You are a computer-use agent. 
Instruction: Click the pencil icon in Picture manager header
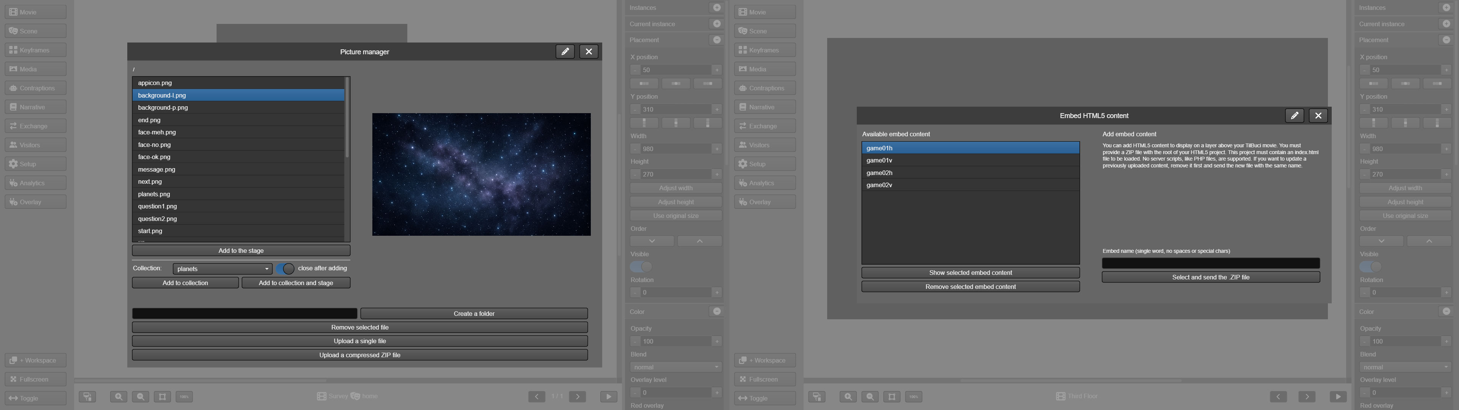tap(565, 52)
